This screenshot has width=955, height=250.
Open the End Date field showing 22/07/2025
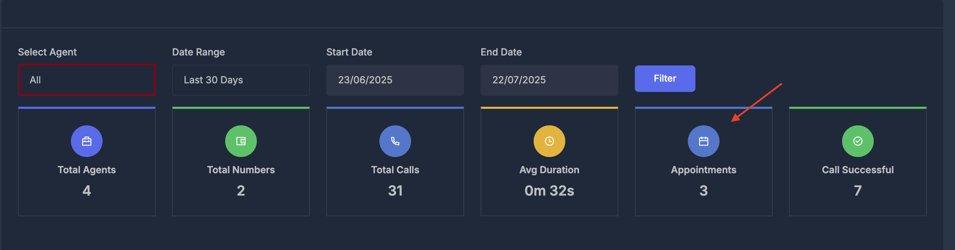pyautogui.click(x=549, y=80)
